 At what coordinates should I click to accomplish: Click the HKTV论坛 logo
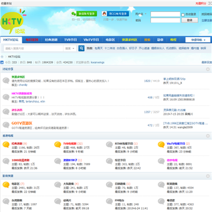tap(13, 22)
